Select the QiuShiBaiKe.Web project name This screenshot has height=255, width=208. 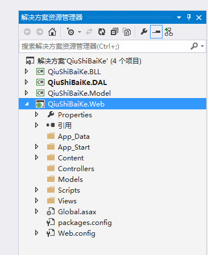76,104
